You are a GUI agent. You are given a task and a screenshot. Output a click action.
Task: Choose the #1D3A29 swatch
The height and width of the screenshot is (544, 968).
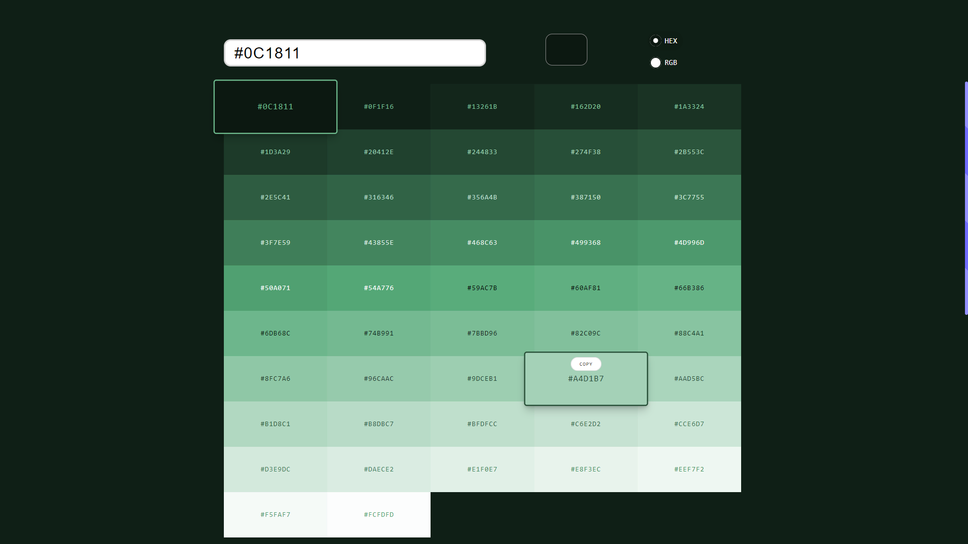[x=275, y=152]
